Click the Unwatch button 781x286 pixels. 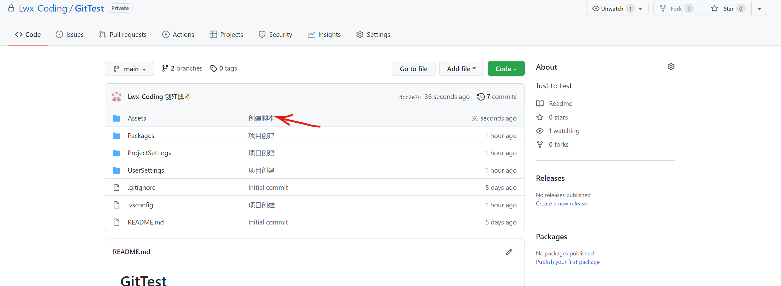(617, 8)
